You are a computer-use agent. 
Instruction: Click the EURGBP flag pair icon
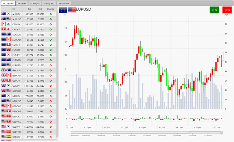tap(6, 49)
